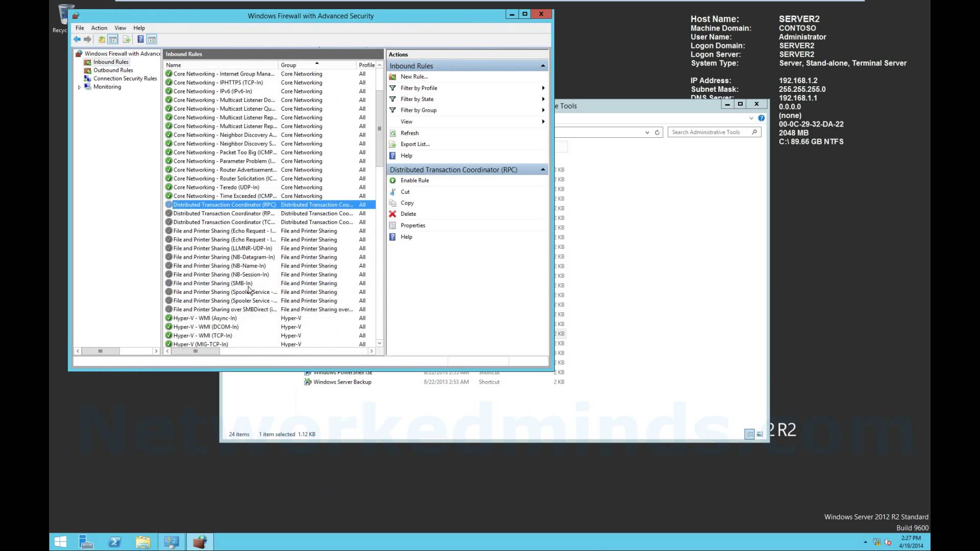Expand the Monitoring tree node
The image size is (980, 551).
(80, 87)
